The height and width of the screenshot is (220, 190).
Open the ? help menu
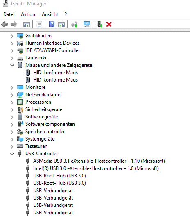point(66,14)
